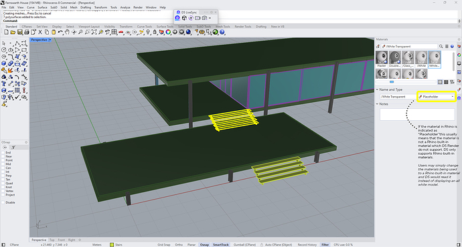Adjust the material thumbnail size slider
This screenshot has height=247, width=462.
392,82
